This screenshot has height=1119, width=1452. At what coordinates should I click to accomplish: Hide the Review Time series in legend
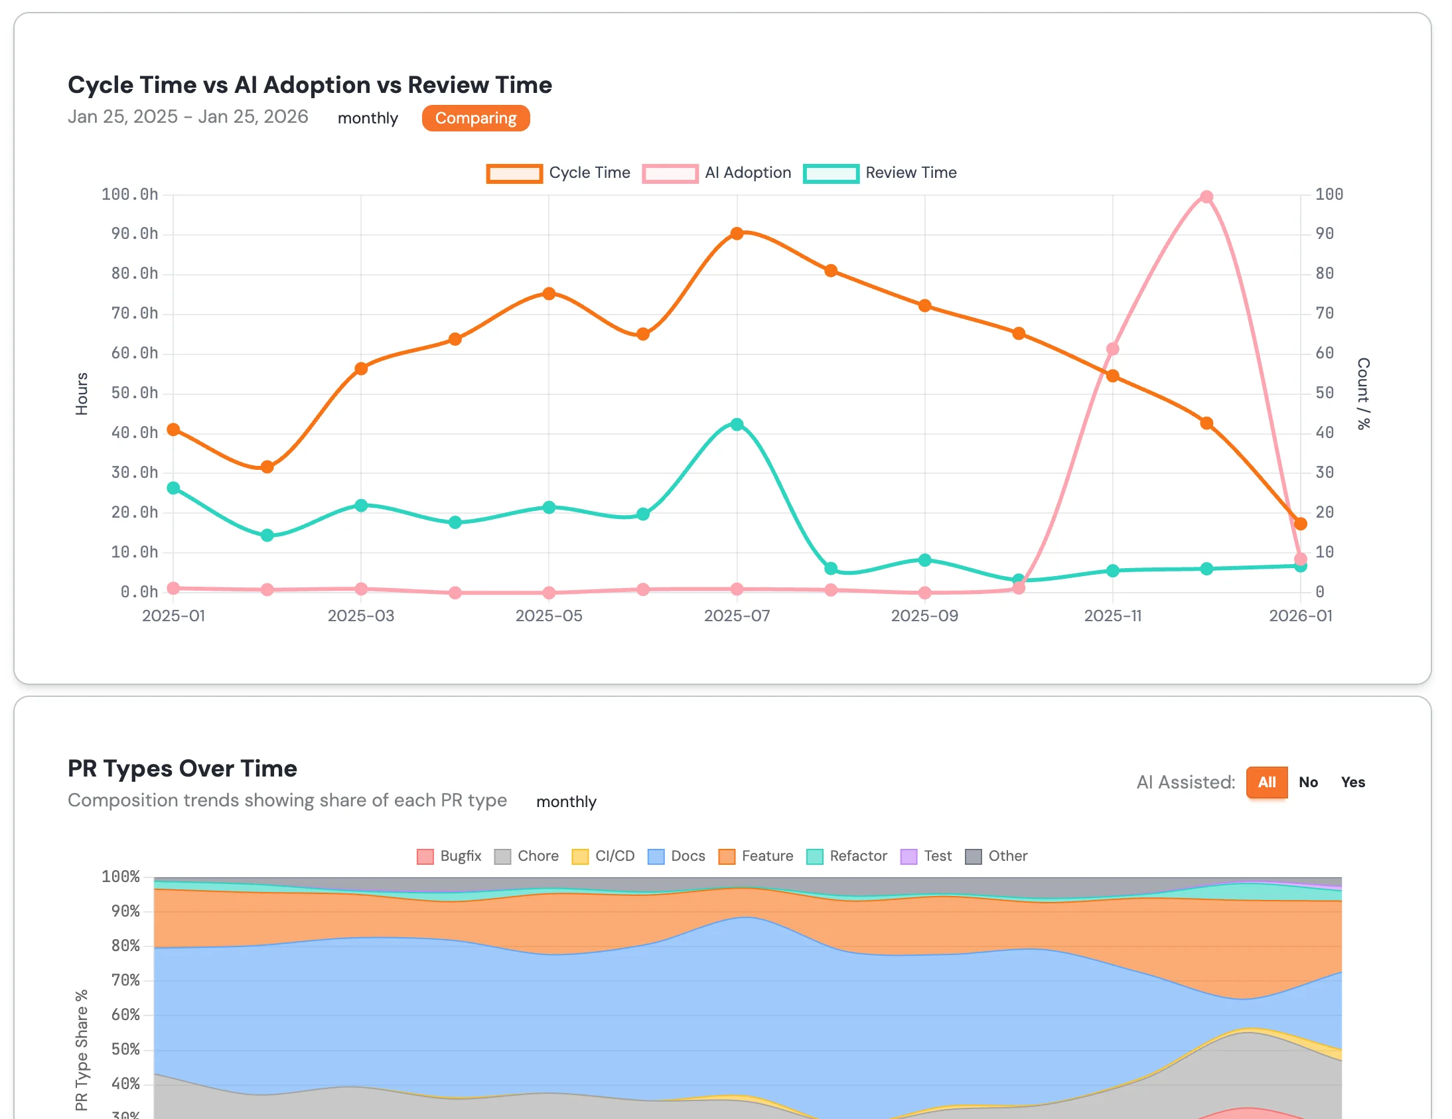[x=831, y=173]
